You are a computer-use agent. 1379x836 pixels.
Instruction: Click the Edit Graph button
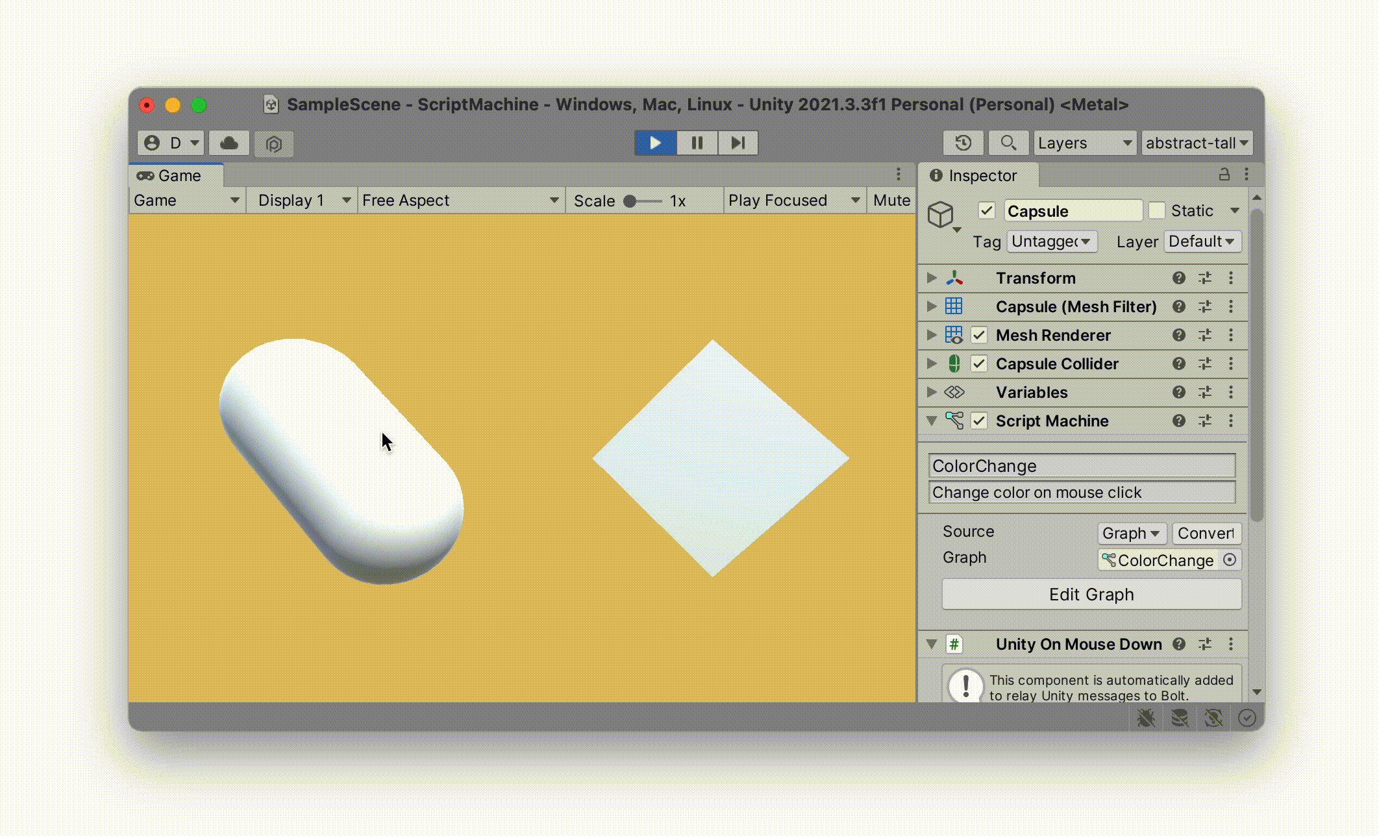coord(1091,595)
